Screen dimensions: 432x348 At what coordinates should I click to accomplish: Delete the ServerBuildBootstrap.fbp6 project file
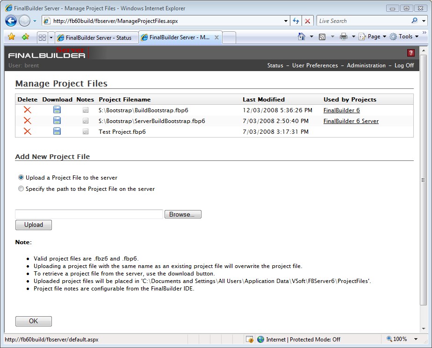click(27, 121)
